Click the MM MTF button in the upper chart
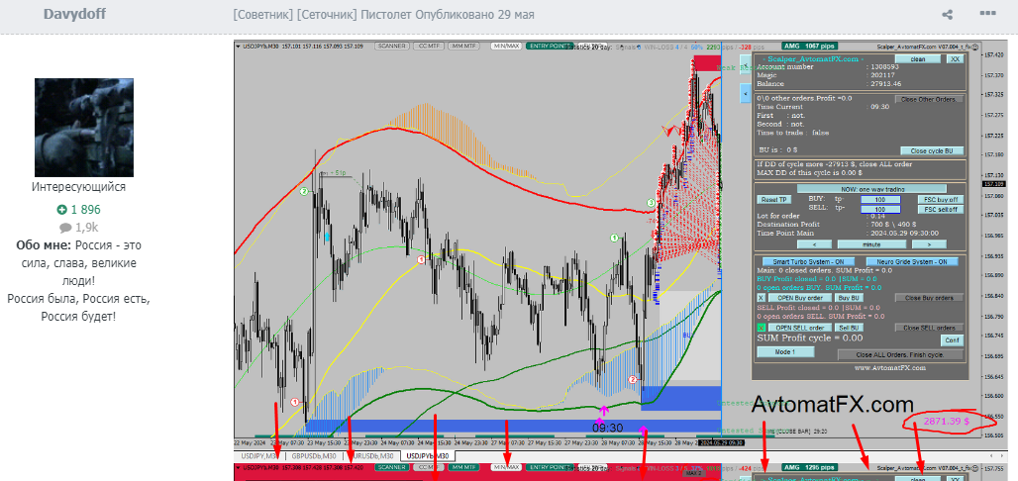 (x=464, y=47)
